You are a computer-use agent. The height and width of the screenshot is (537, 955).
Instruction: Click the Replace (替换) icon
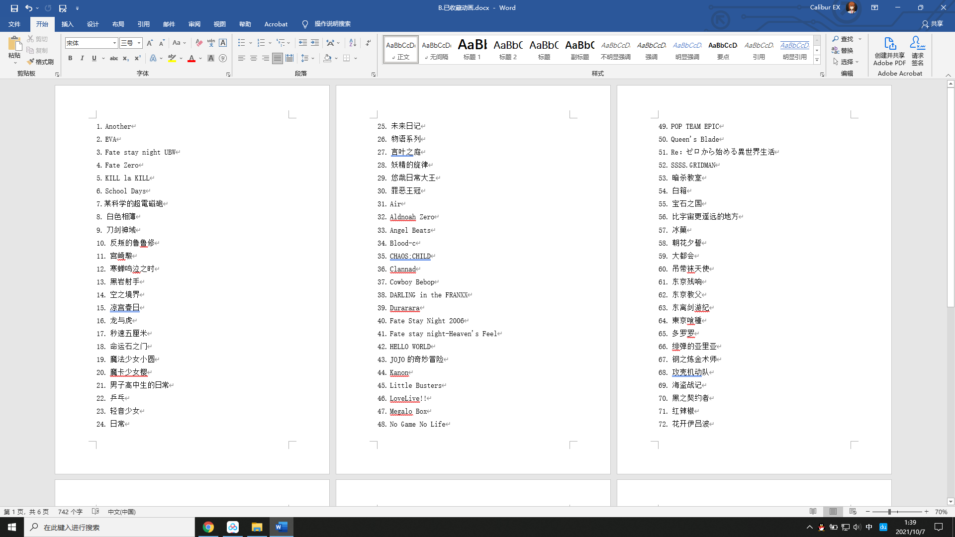point(842,50)
